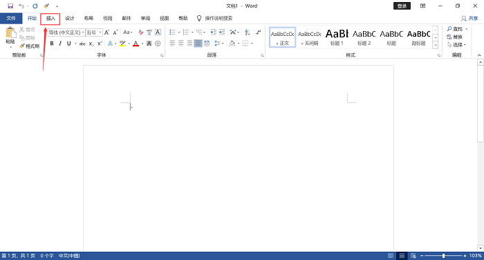Click the phonetic guide icon

149,32
